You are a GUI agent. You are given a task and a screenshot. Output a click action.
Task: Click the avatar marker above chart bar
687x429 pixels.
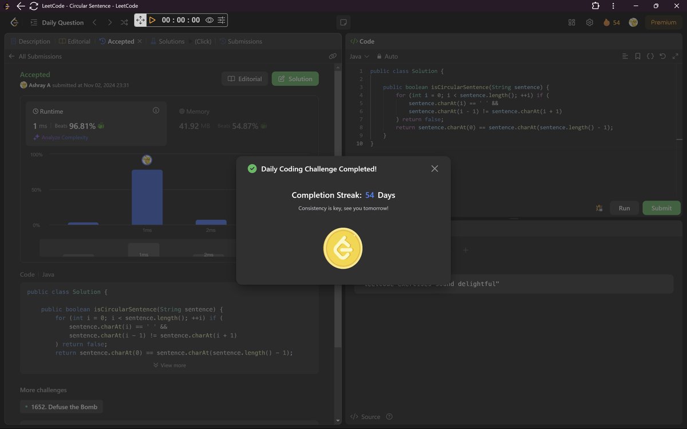click(x=147, y=160)
